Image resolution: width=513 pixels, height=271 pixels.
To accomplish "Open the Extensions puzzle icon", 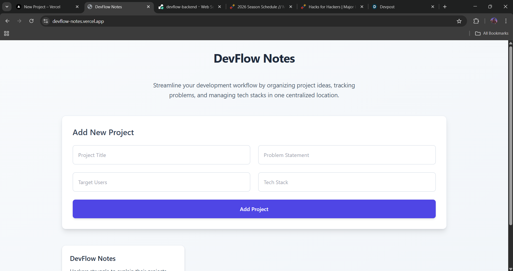I will (x=476, y=21).
